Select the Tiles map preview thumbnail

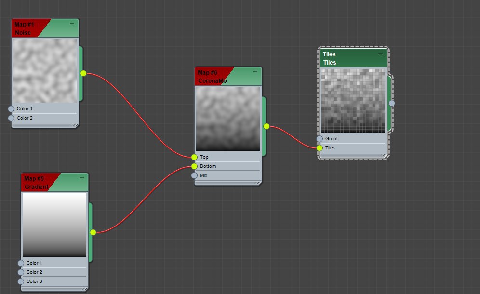tap(353, 100)
